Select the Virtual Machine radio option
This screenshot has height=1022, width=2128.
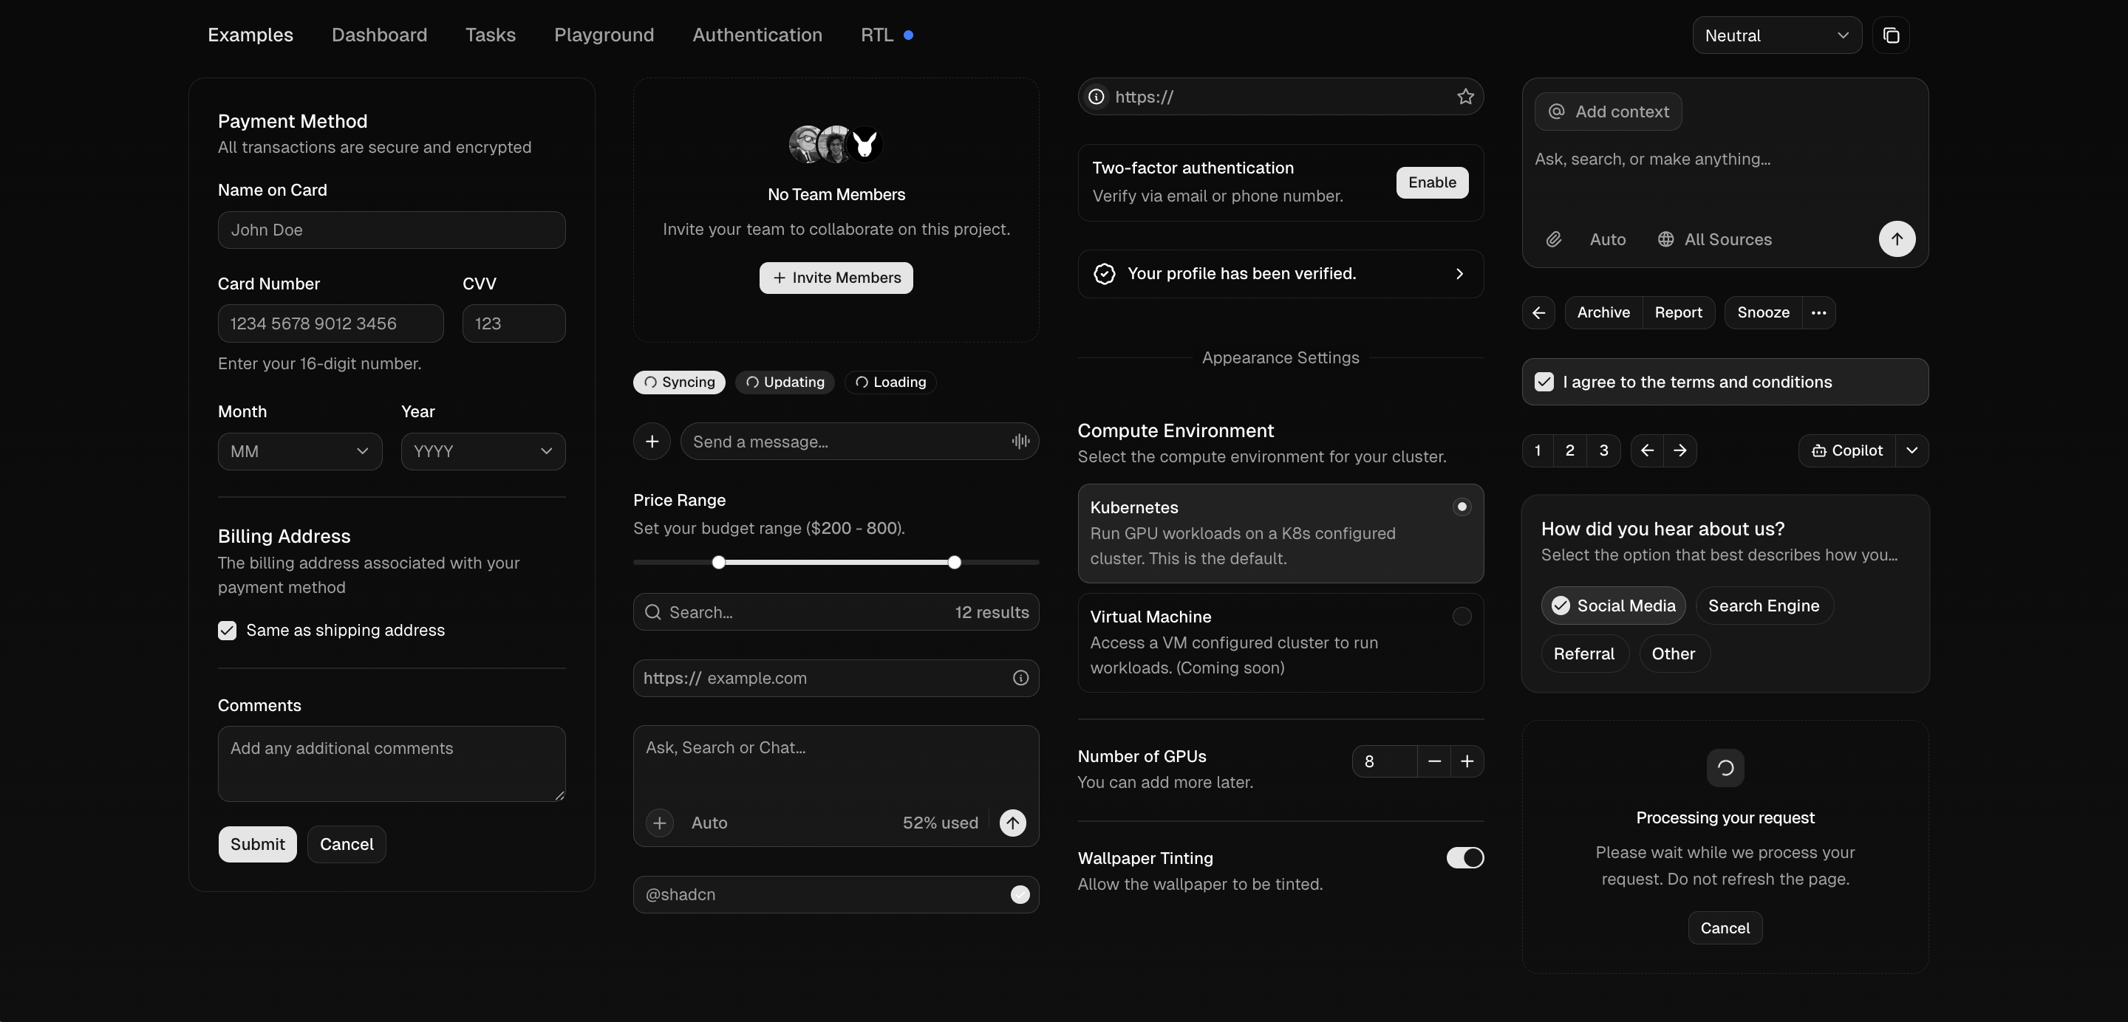[x=1462, y=616]
